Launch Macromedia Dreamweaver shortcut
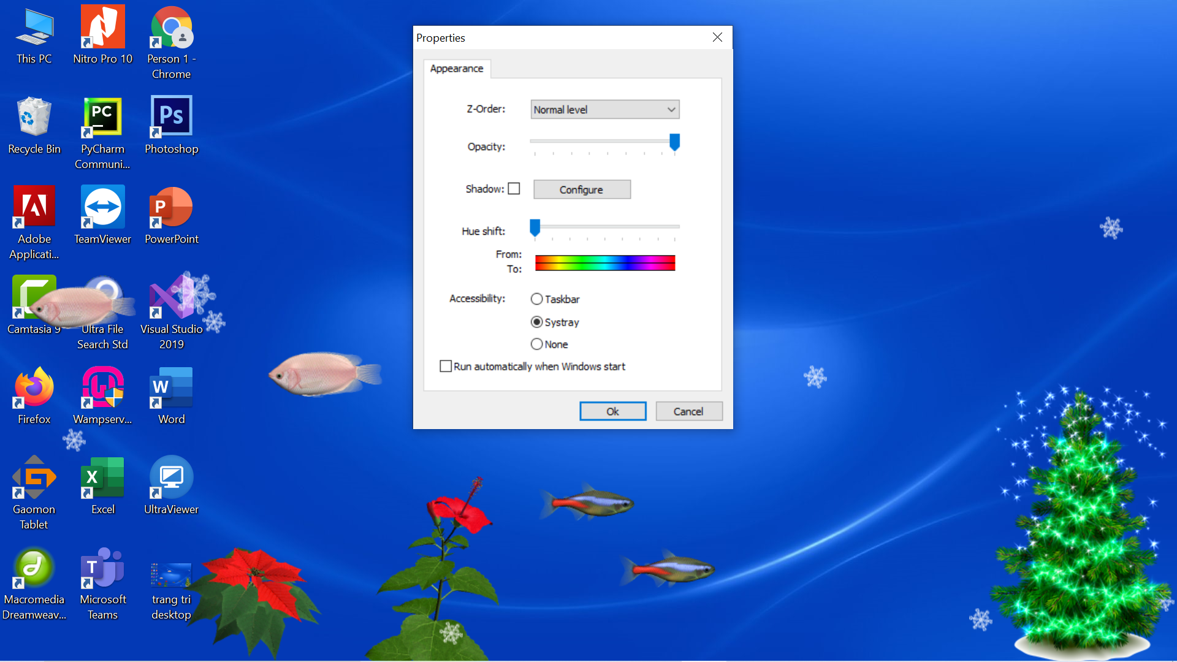 pyautogui.click(x=34, y=584)
